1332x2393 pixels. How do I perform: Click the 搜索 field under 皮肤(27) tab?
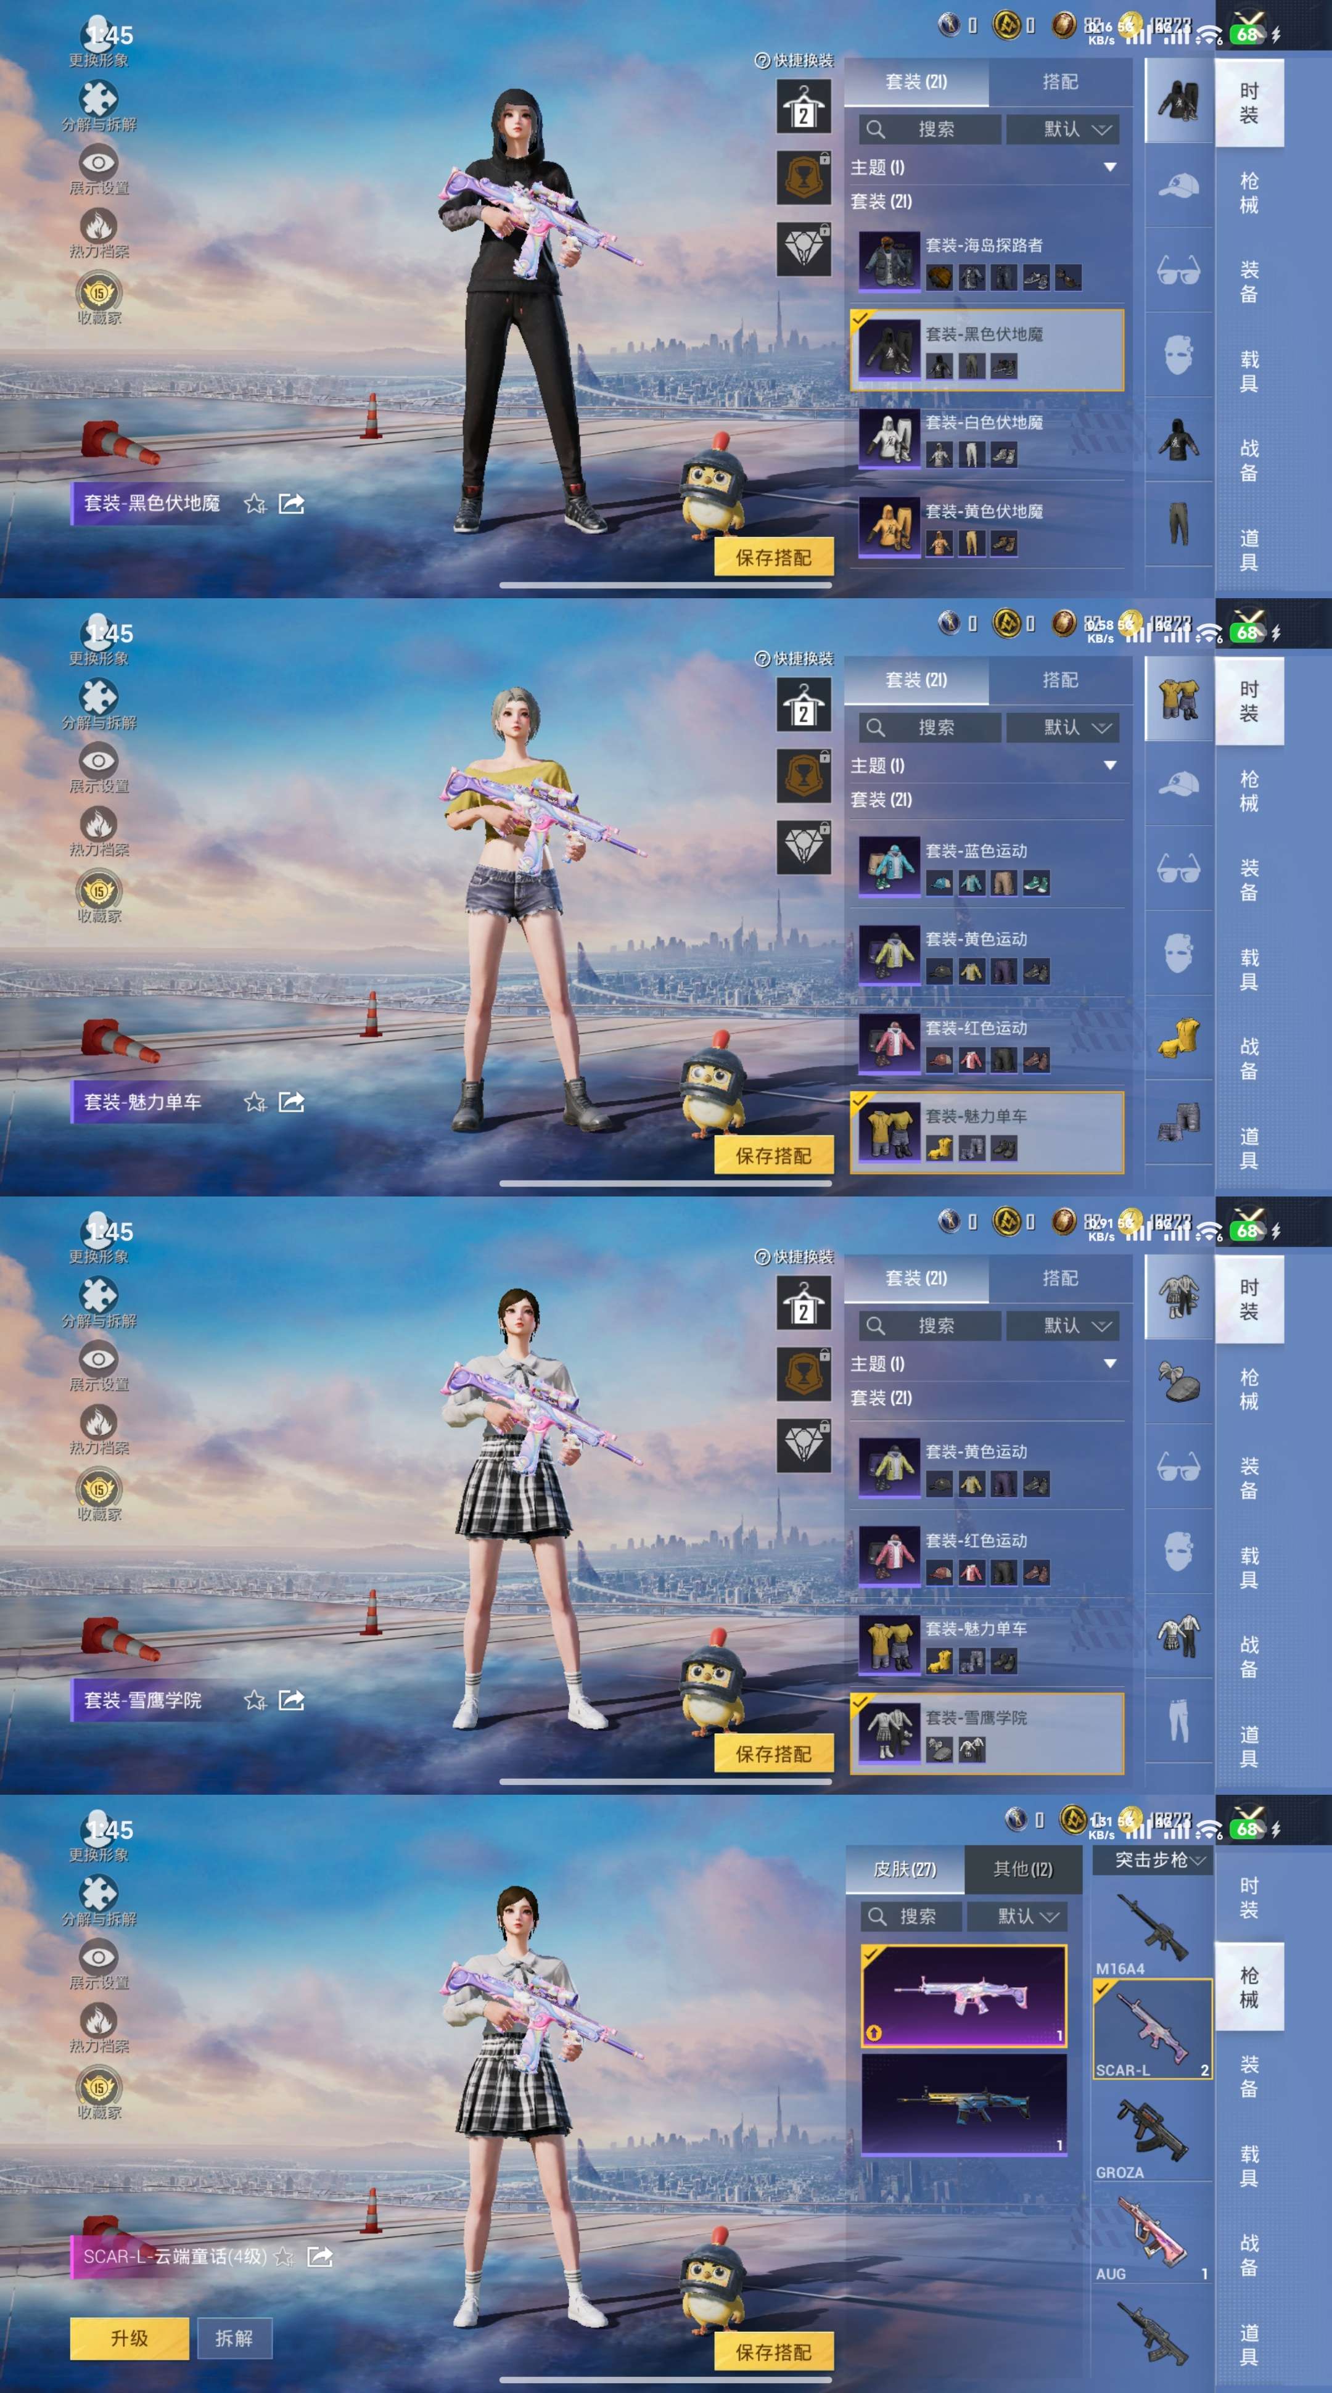click(x=911, y=1916)
